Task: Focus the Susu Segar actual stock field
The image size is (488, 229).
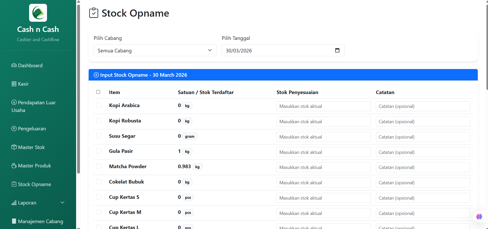Action: click(x=323, y=137)
